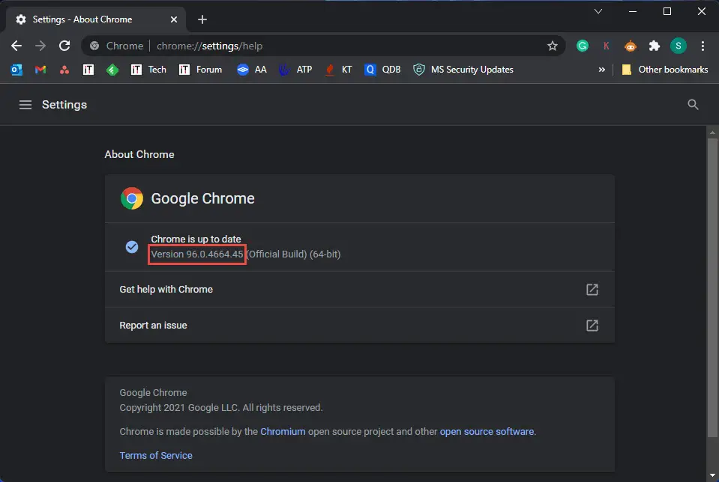Image resolution: width=719 pixels, height=482 pixels.
Task: Go back to the previous page
Action: pyautogui.click(x=16, y=46)
